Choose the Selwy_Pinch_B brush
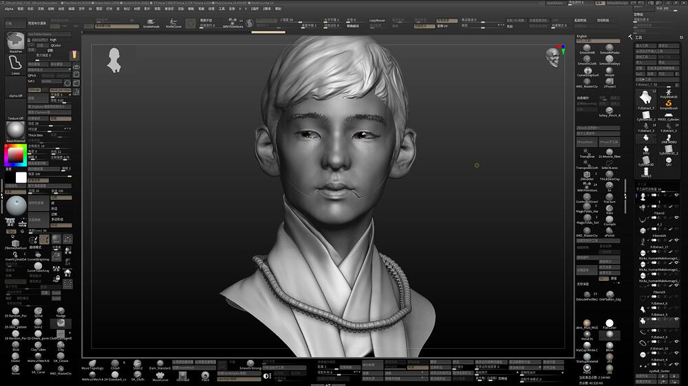Screen dimensions: 688x386 coord(610,112)
